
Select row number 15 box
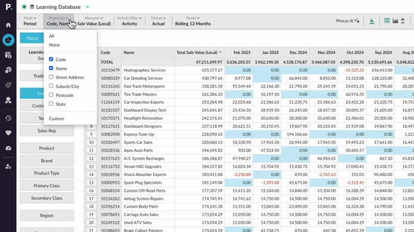pyautogui.click(x=91, y=183)
